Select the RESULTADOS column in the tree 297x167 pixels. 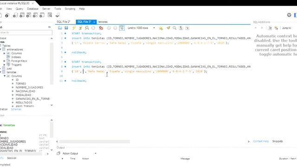24,103
